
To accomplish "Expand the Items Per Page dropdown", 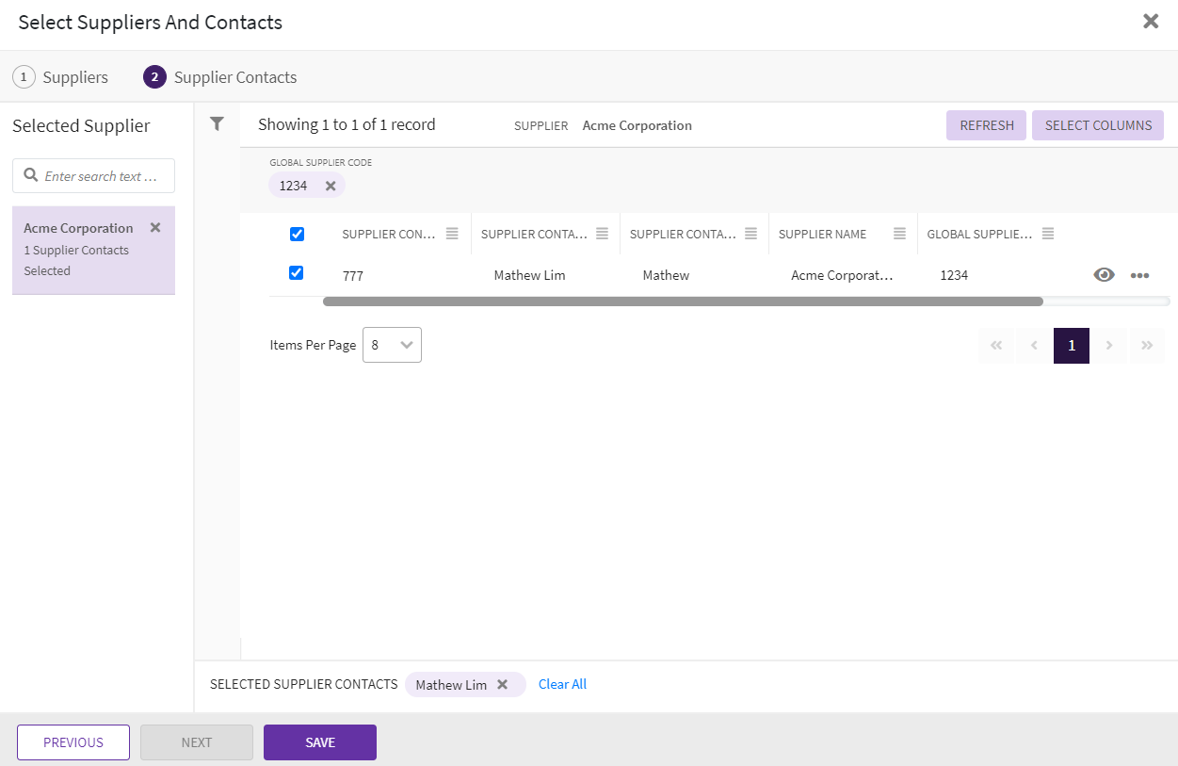I will coord(392,345).
